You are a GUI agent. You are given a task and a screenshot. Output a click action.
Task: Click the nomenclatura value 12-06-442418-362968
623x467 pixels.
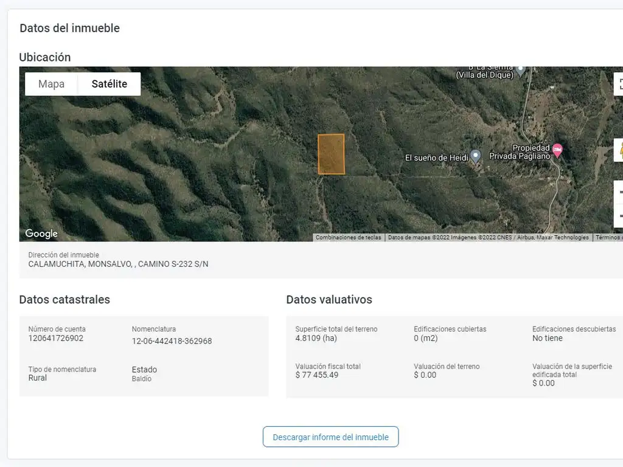click(172, 341)
